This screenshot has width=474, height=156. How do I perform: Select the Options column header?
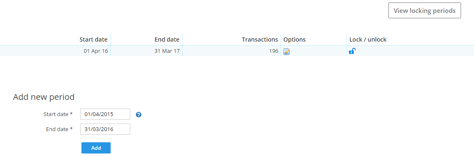pos(294,40)
